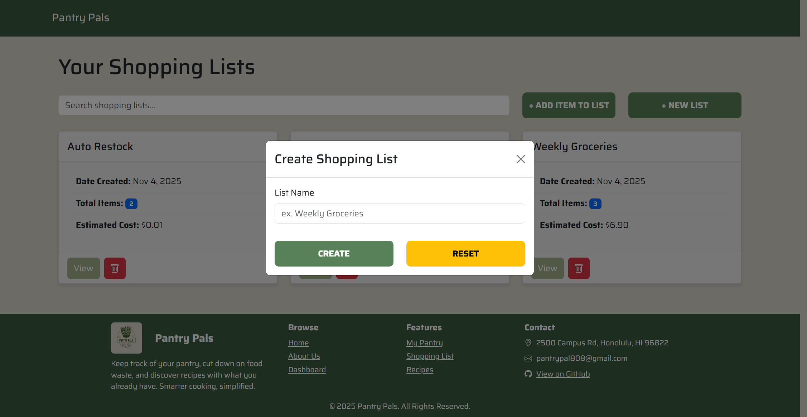Delete the Auto Restock shopping list
This screenshot has height=417, width=807.
click(115, 268)
